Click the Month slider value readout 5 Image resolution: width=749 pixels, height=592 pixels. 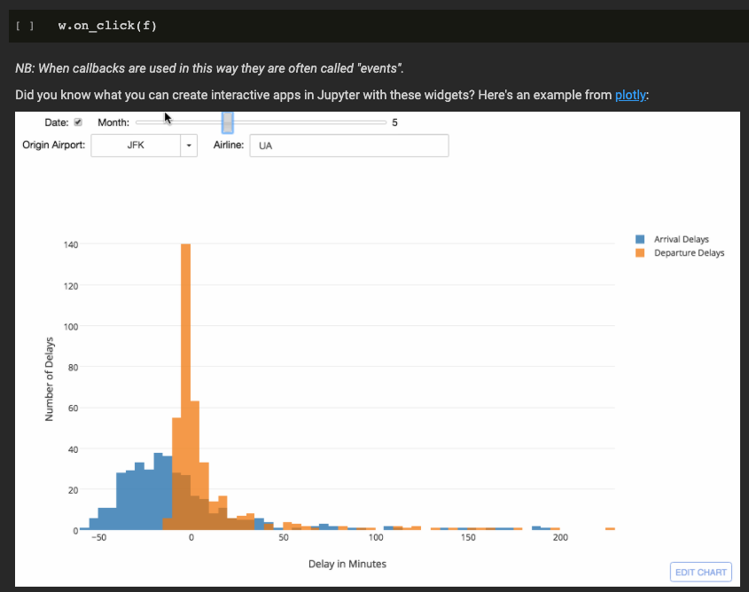tap(394, 122)
